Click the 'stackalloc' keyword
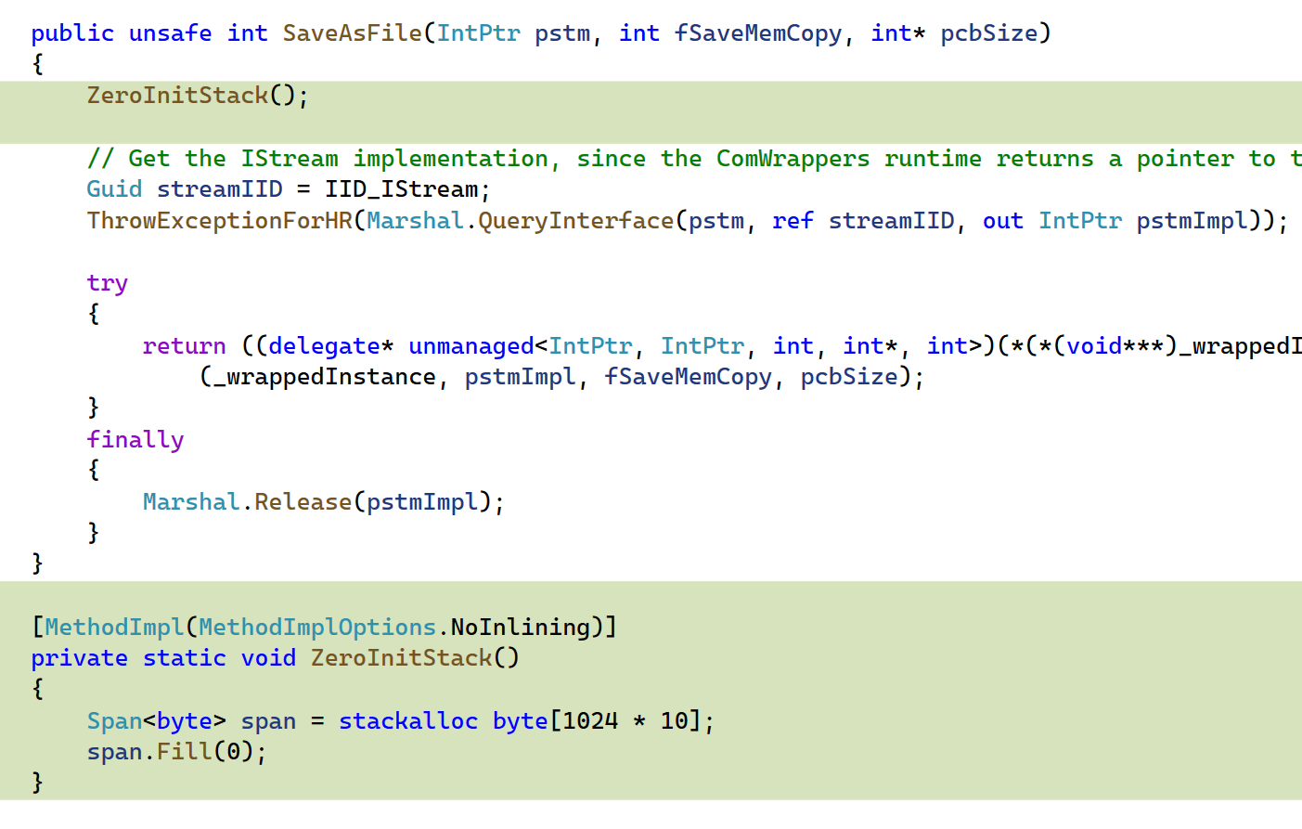The image size is (1302, 829). (408, 721)
